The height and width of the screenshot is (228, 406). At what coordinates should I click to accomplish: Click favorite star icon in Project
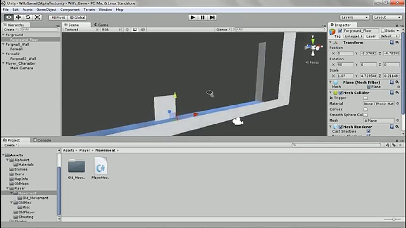[x=400, y=145]
